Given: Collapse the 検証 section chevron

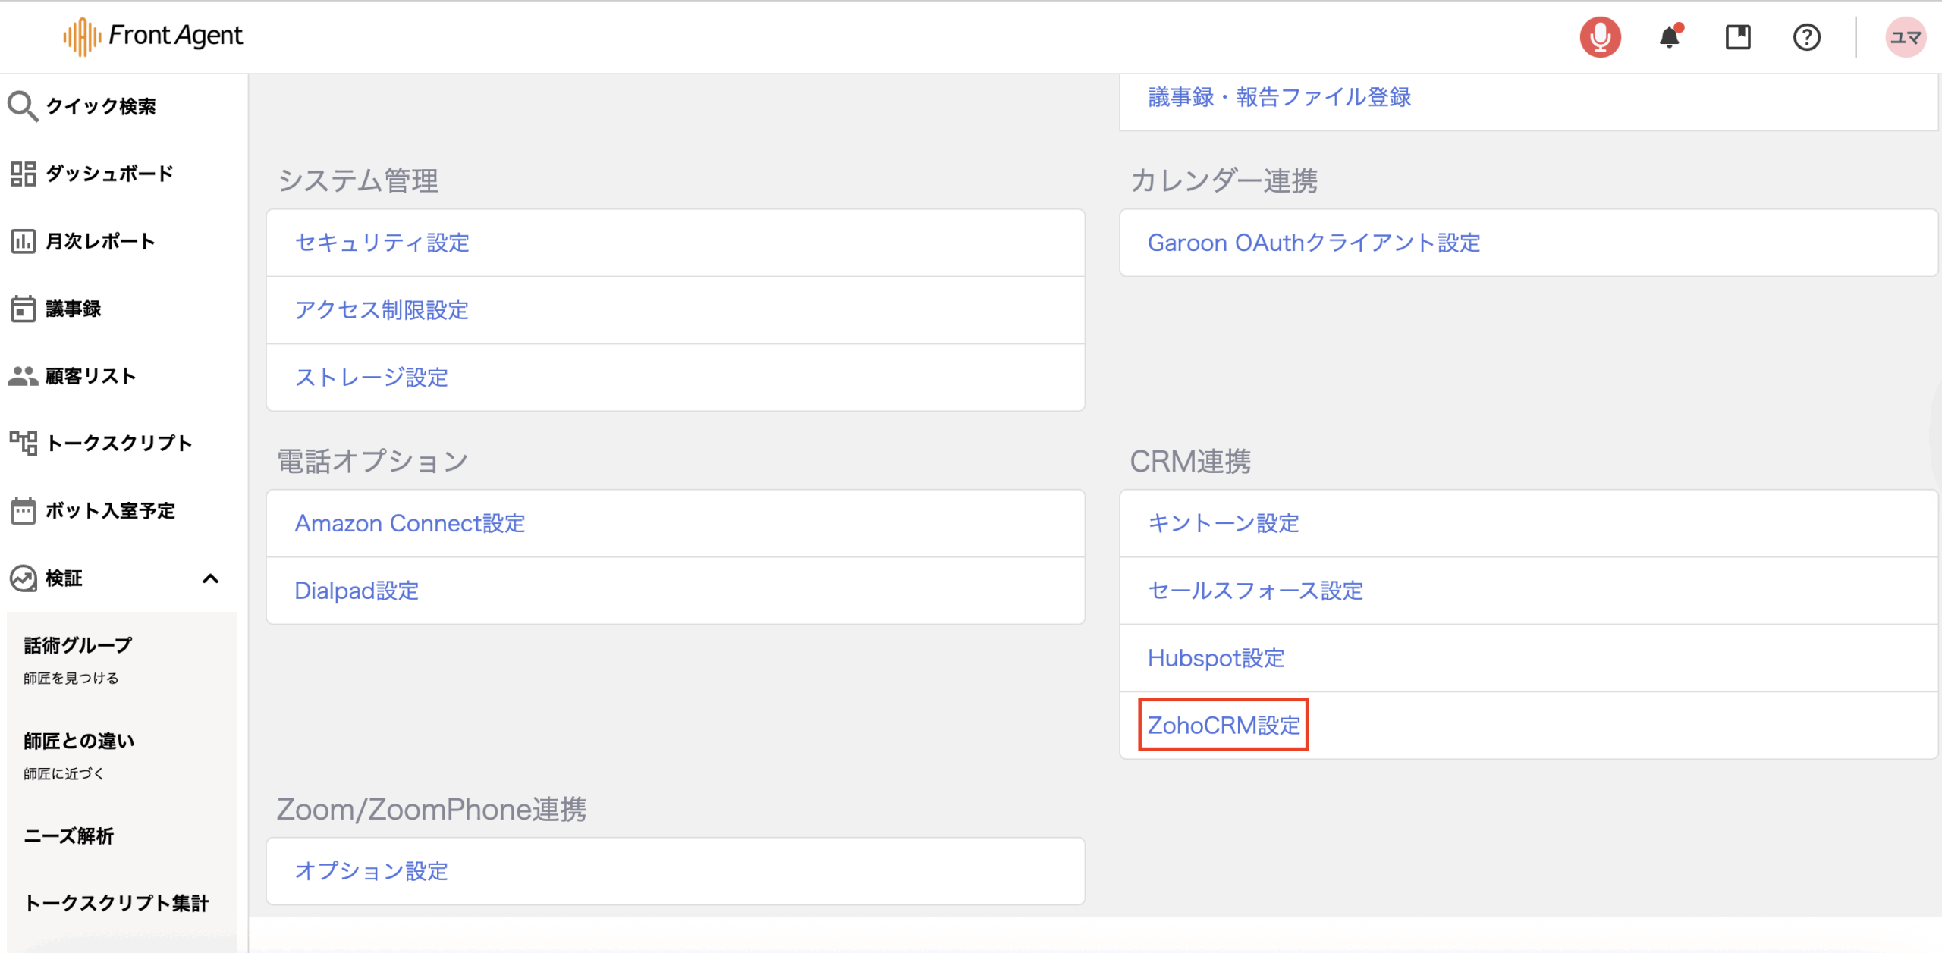Looking at the screenshot, I should pos(210,578).
